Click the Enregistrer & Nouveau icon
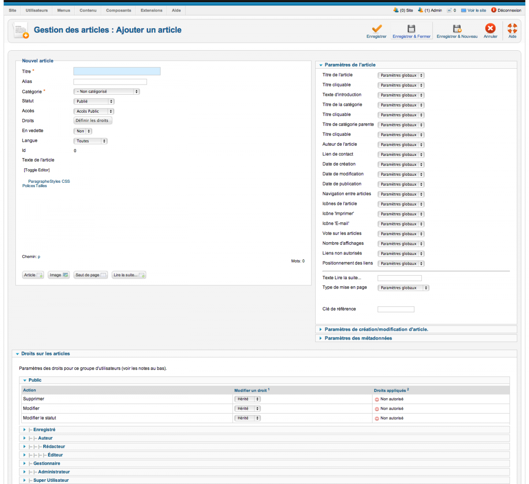Image resolution: width=529 pixels, height=484 pixels. tap(457, 29)
